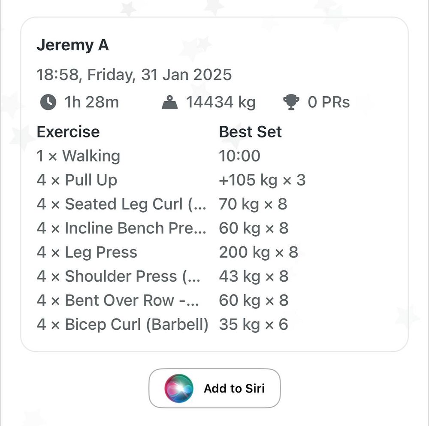
Task: Select the Leg Press exercise row
Action: [x=87, y=252]
